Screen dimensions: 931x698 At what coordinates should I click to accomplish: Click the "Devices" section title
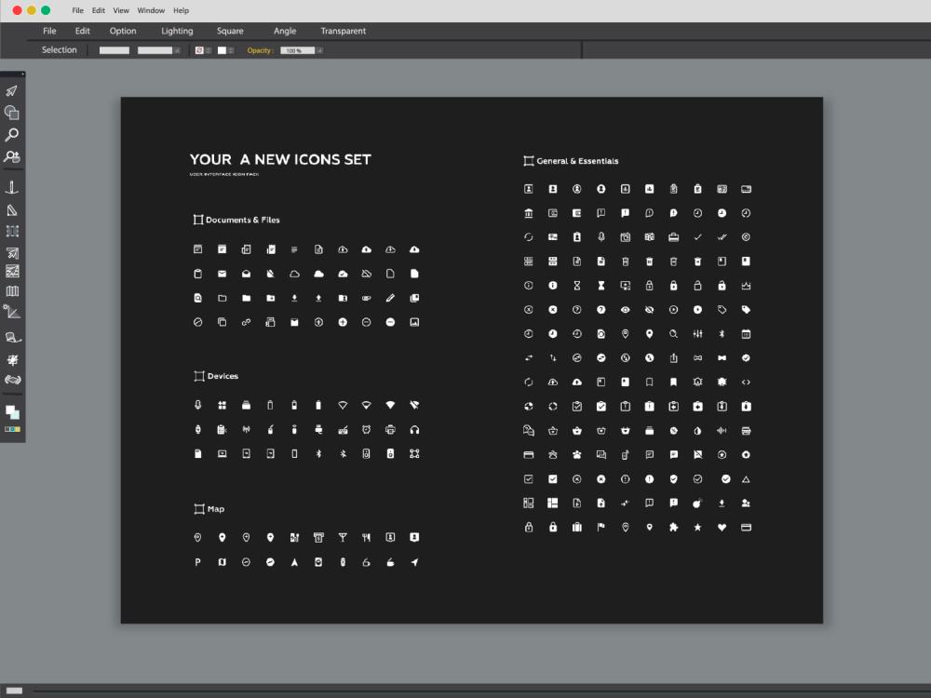tap(223, 376)
